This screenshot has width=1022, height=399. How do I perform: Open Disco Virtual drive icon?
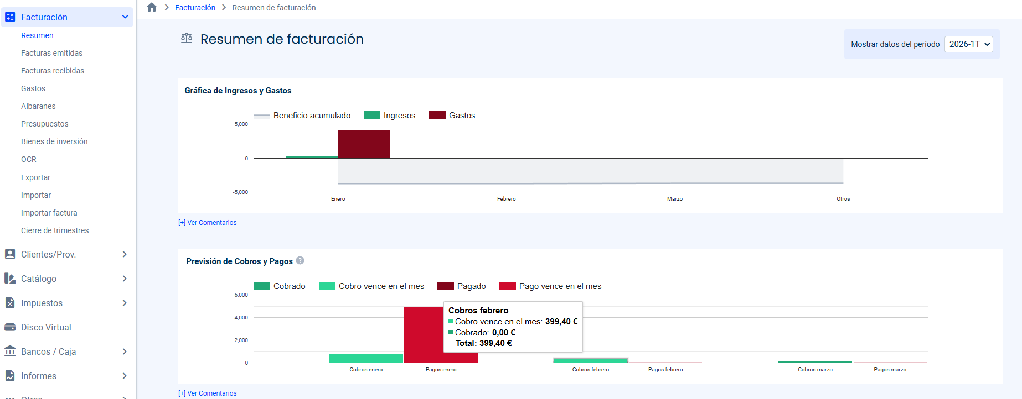pyautogui.click(x=10, y=327)
